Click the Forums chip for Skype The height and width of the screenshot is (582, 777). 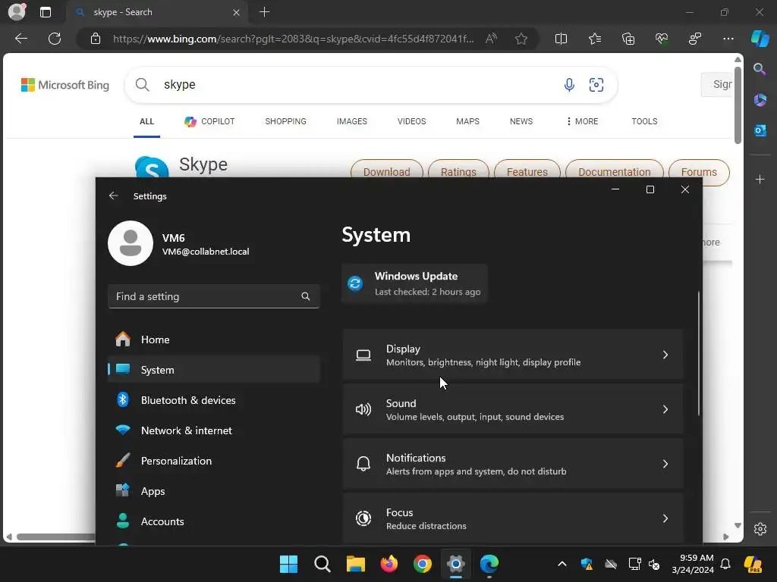click(x=699, y=171)
